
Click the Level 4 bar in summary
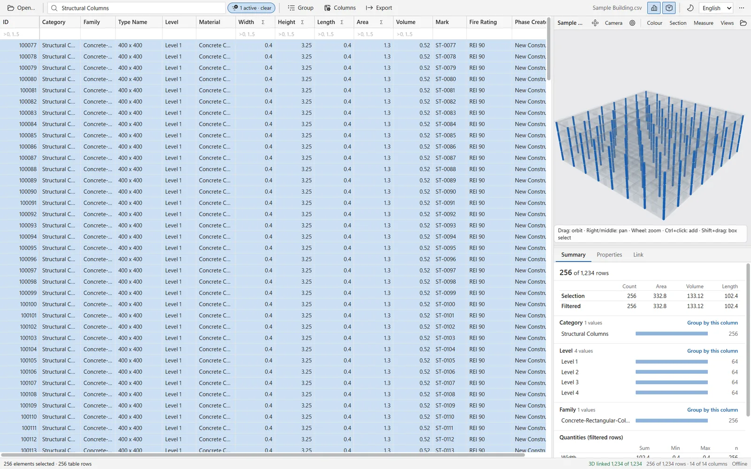(671, 393)
